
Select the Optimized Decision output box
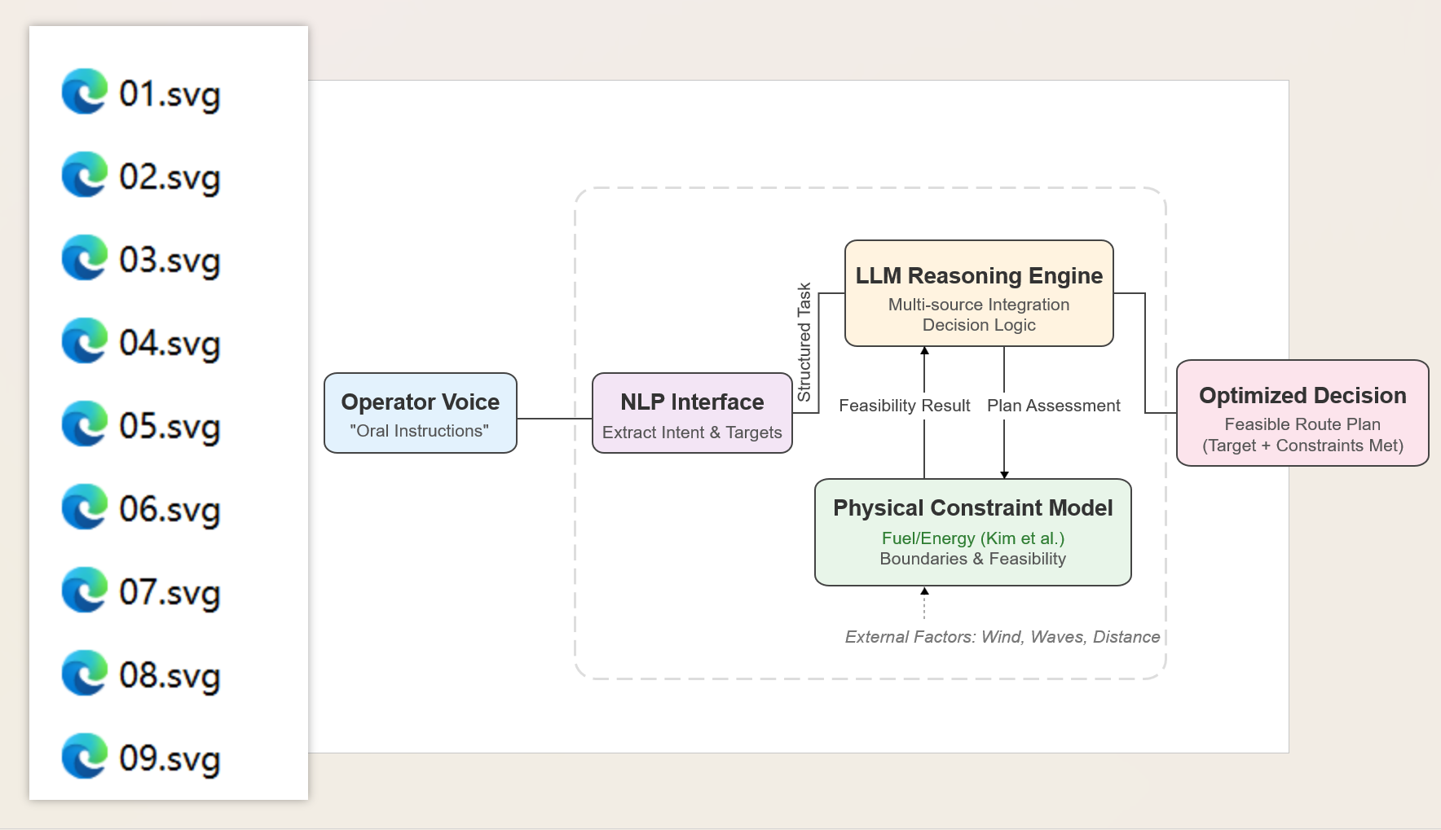1302,413
